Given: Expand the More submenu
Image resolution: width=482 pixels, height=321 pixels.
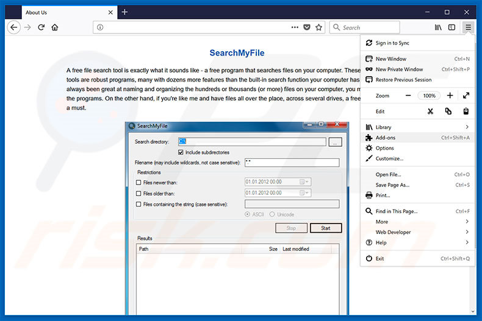Looking at the screenshot, I should click(x=418, y=222).
